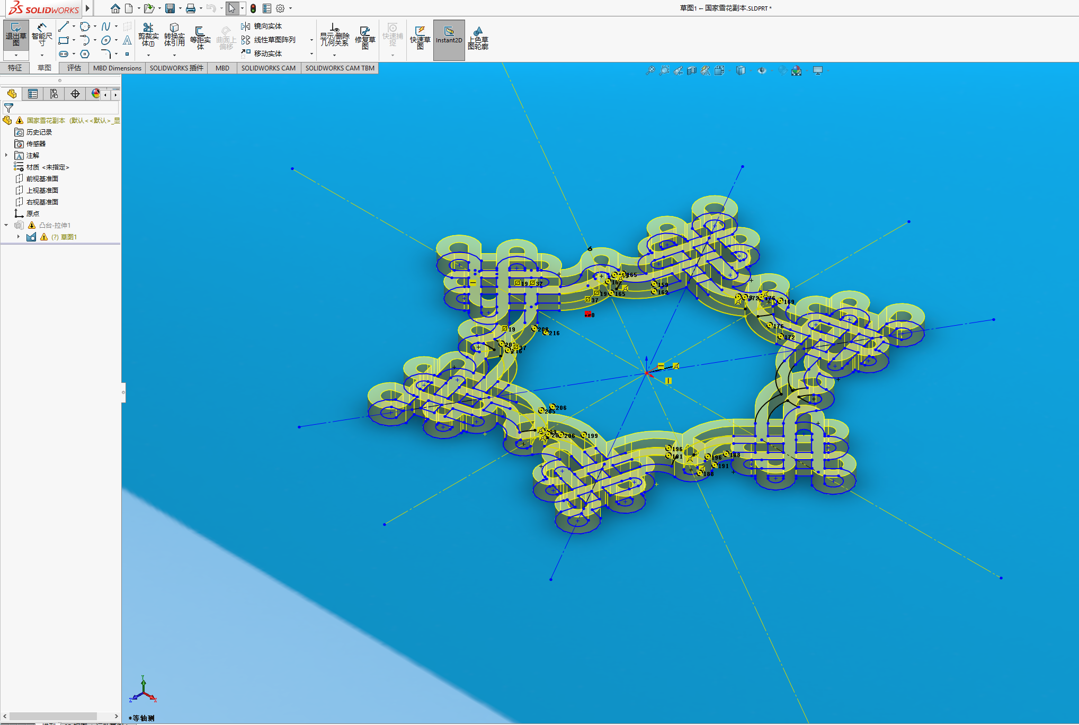
Task: Open the Hide/Show Items eye dropdown arrow
Action: (771, 70)
